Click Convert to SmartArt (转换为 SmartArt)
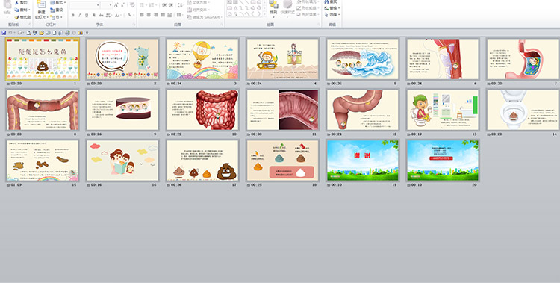 point(205,17)
